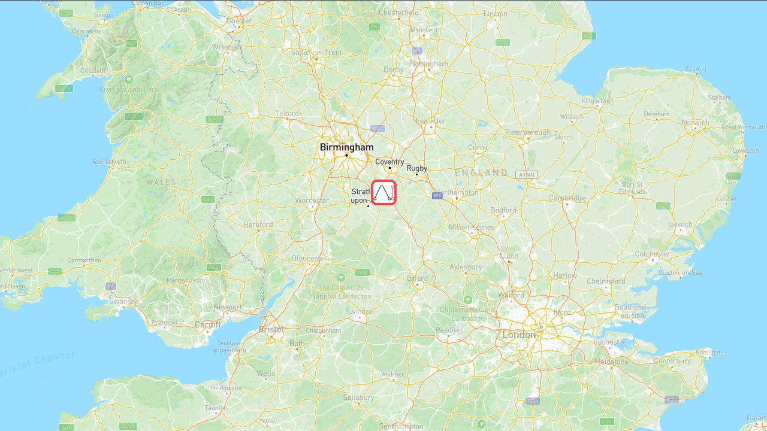Click the A1(M) road shield
767x431 pixels.
coord(527,175)
